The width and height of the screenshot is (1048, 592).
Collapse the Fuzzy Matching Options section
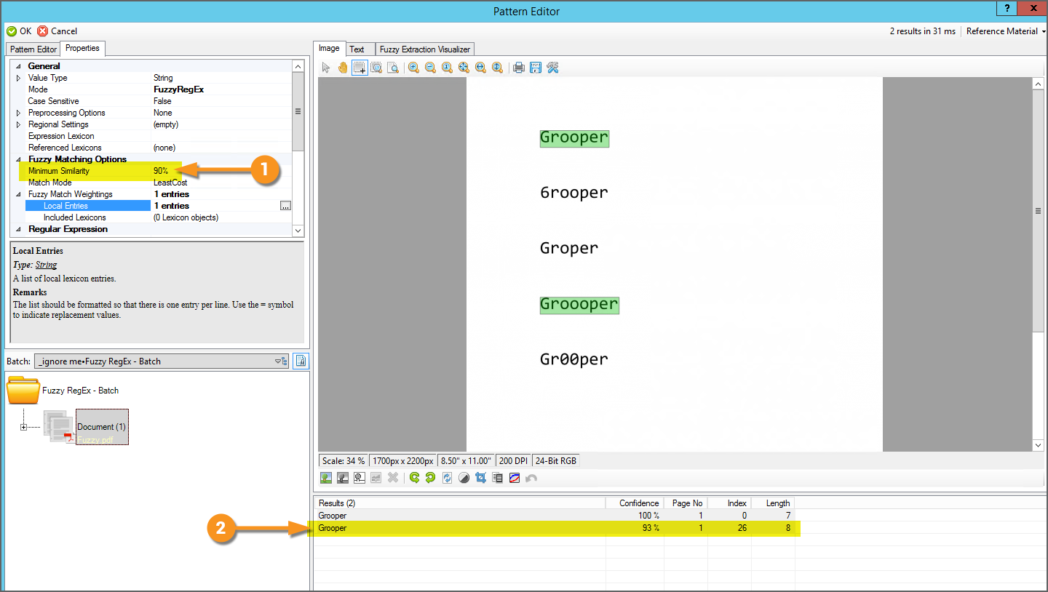pyautogui.click(x=19, y=159)
